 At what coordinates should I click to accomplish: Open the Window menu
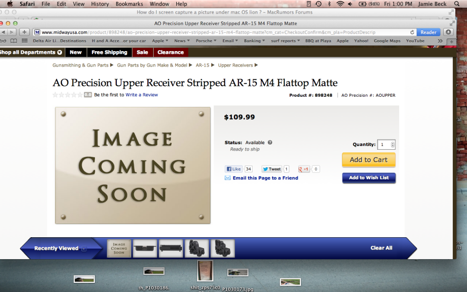click(159, 4)
